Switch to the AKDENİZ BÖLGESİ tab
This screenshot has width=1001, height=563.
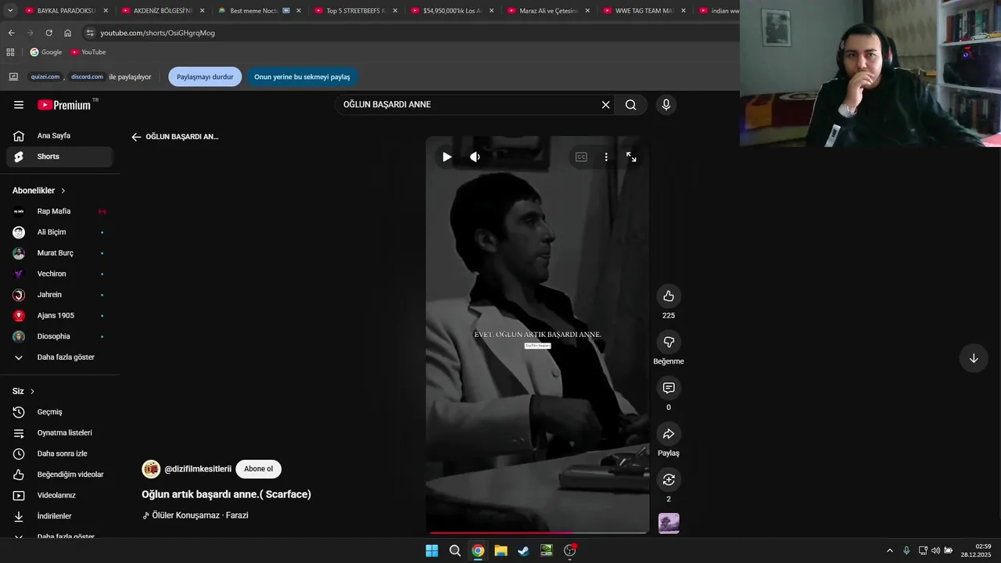162,11
